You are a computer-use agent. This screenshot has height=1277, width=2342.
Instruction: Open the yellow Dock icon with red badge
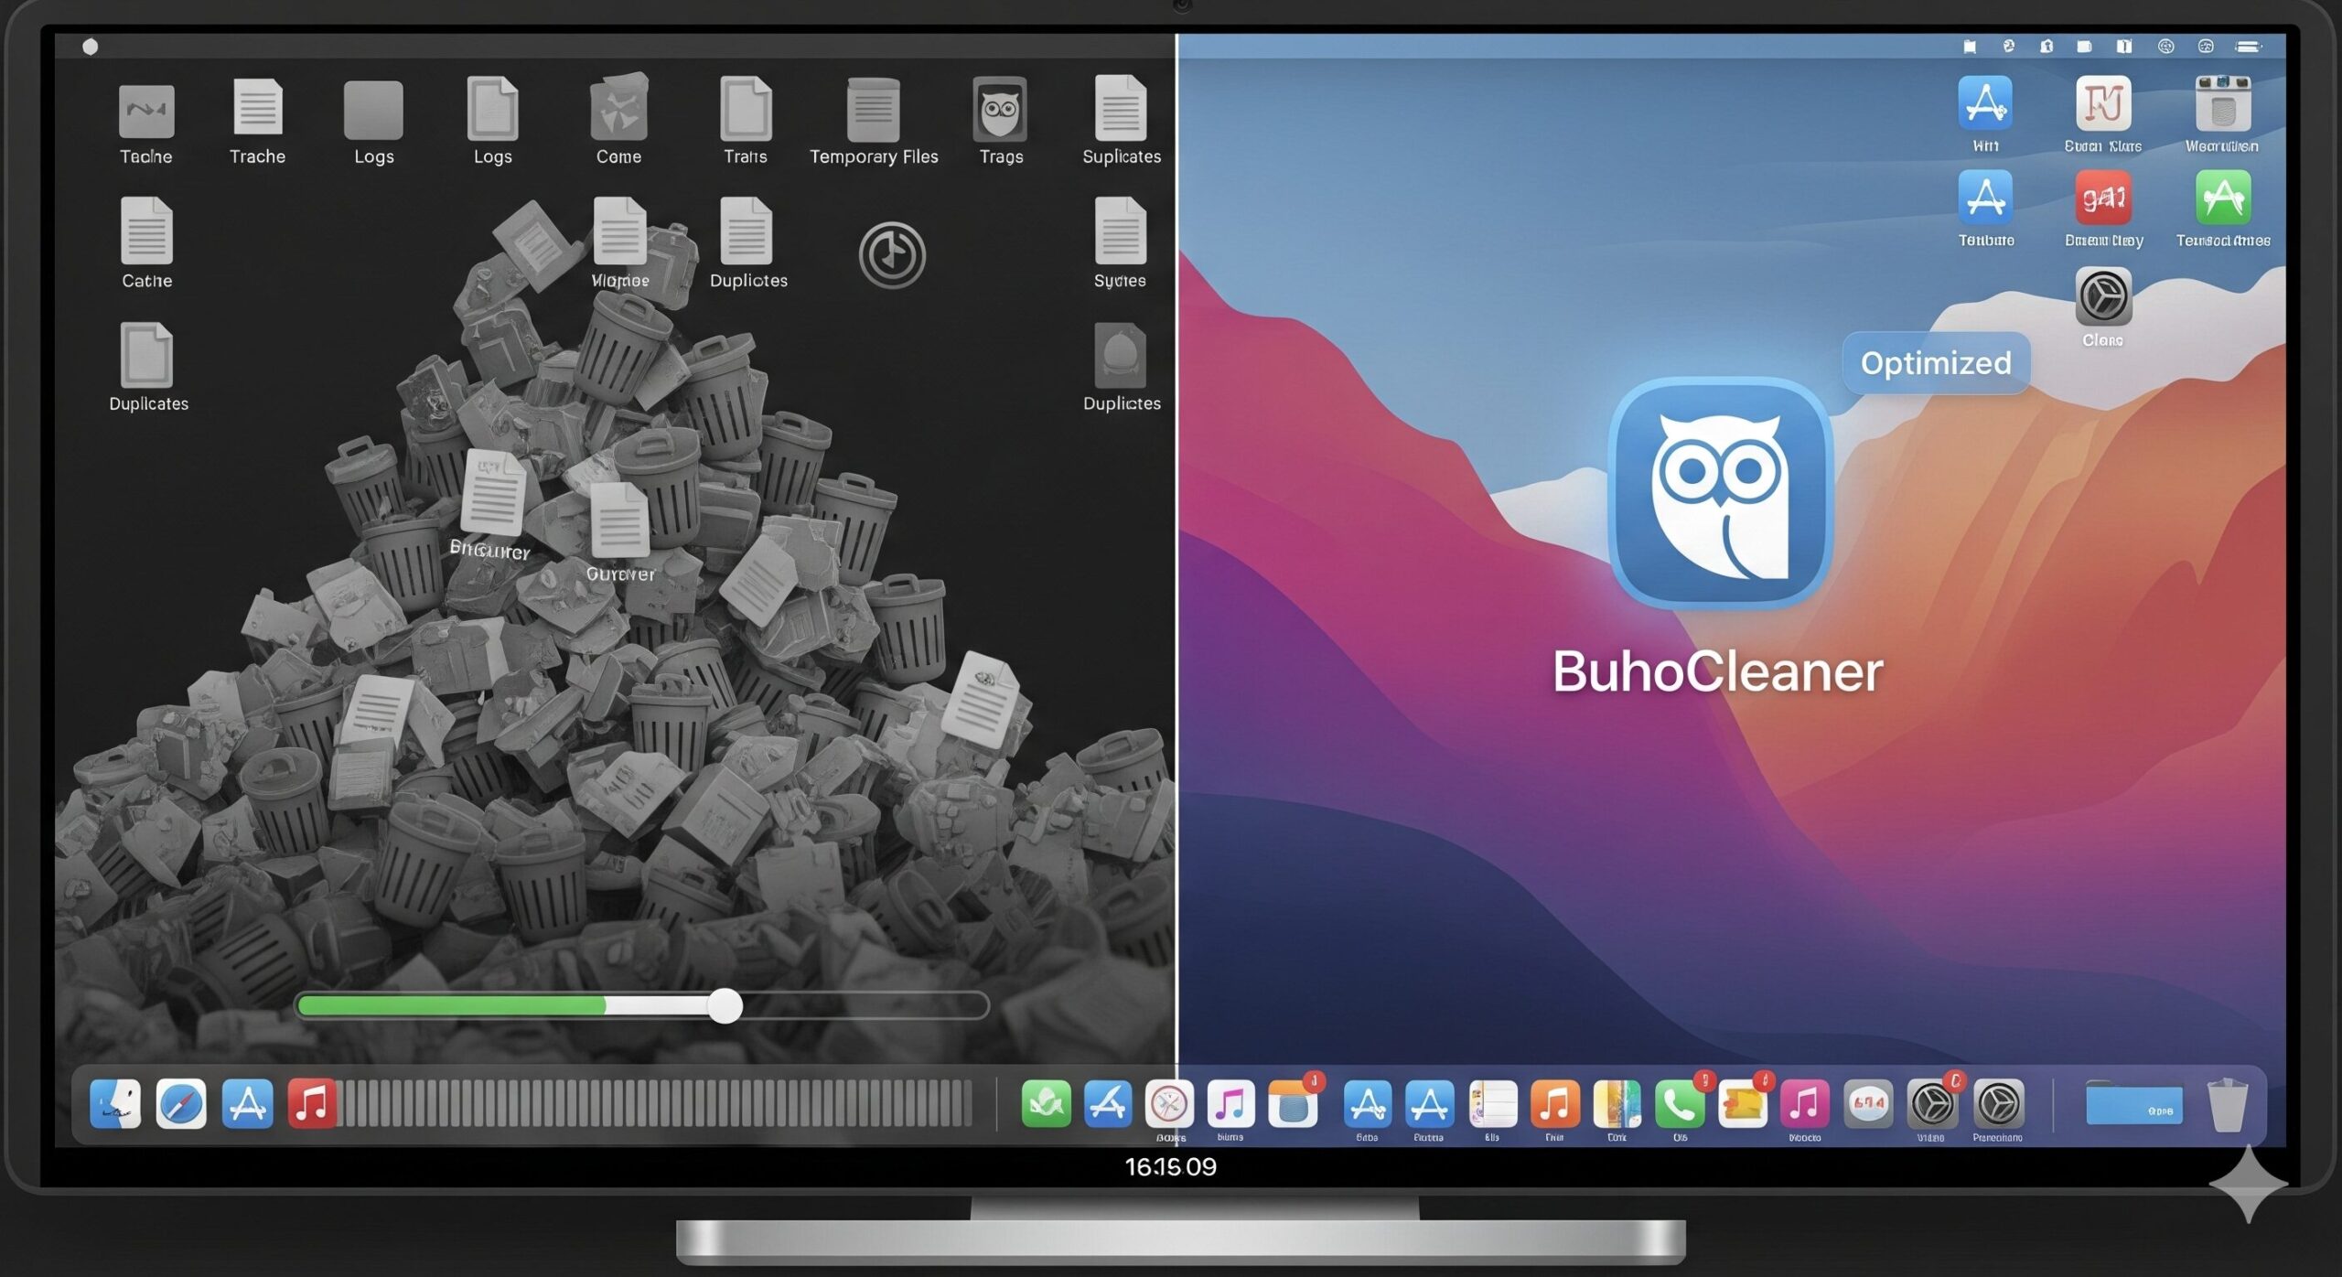pos(1743,1104)
